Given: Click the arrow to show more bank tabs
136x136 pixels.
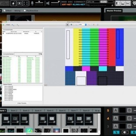Looking at the screenshot, I should pos(99,111).
